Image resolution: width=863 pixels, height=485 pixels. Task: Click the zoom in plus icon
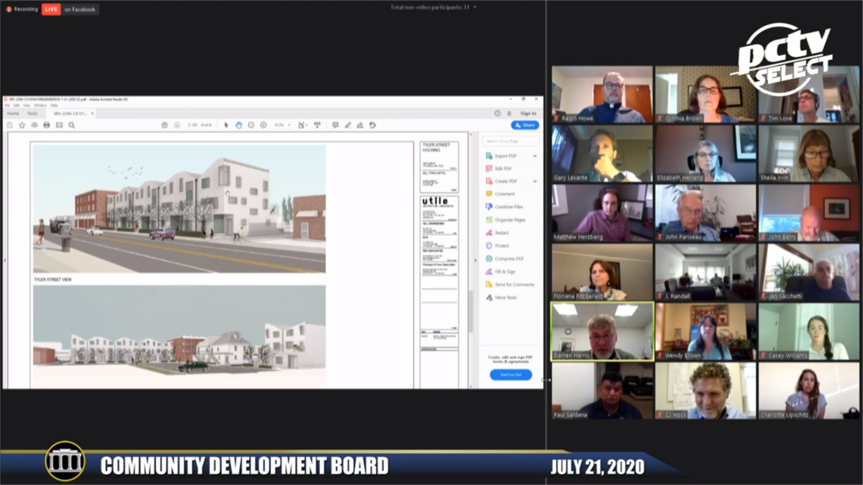tap(263, 125)
